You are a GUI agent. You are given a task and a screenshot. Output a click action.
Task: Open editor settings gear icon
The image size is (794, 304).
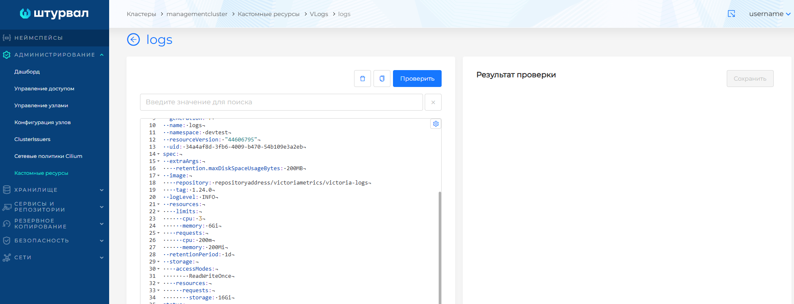[x=436, y=124]
